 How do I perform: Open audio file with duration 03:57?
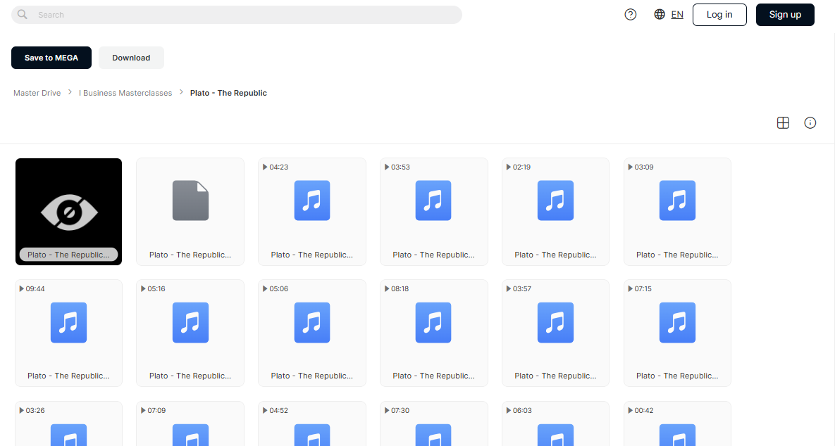point(555,333)
